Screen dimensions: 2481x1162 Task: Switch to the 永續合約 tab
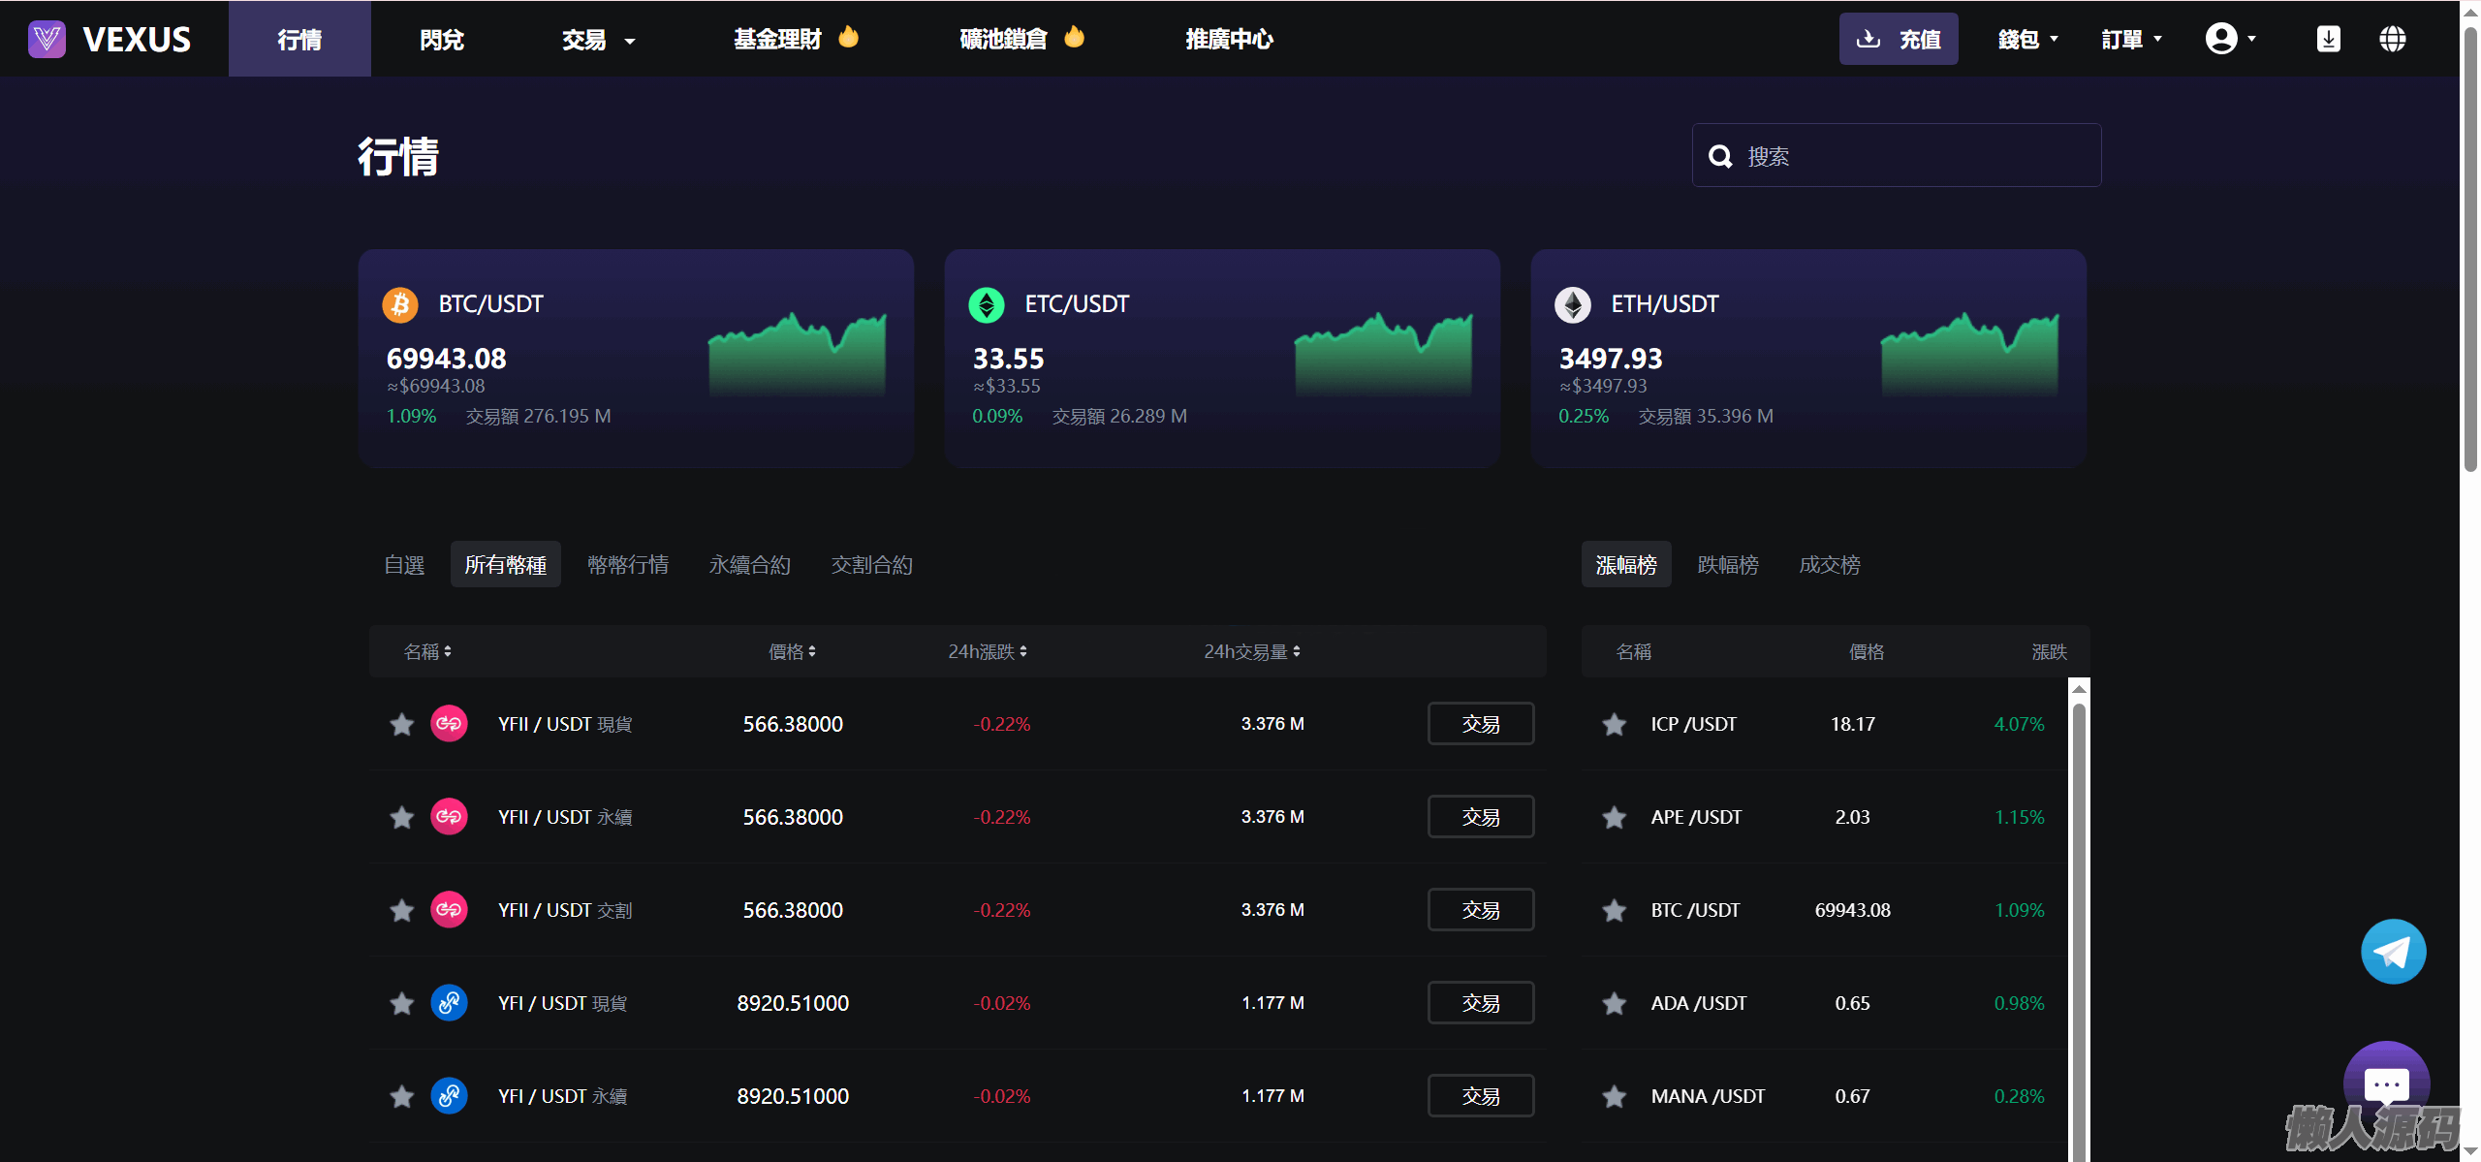pos(749,565)
